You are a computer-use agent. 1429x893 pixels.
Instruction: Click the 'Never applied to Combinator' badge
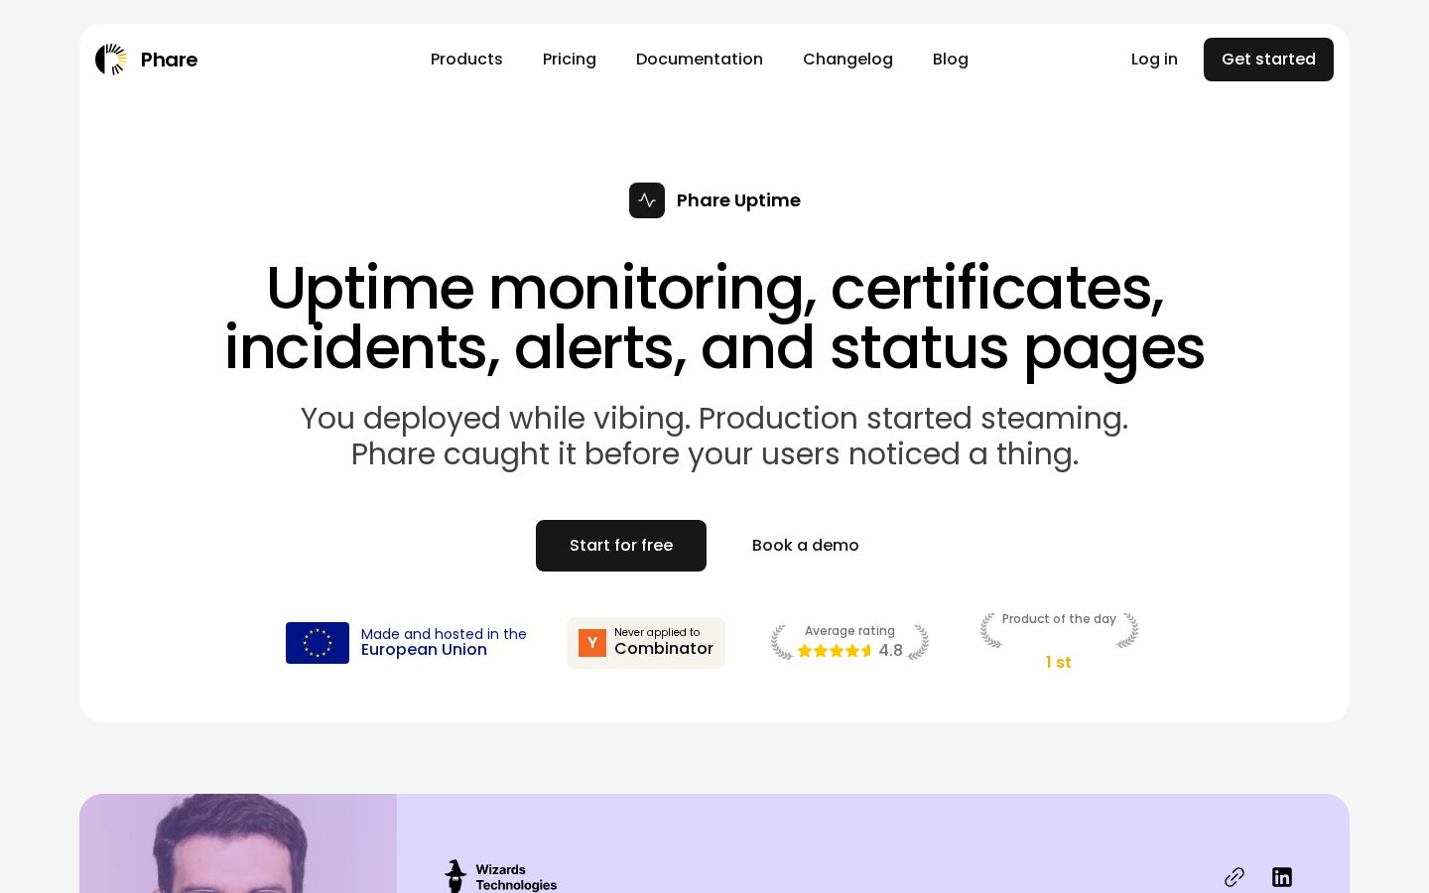point(646,643)
